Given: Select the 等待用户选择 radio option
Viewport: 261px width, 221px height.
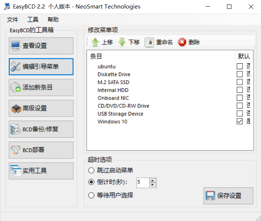Looking at the screenshot, I should point(91,195).
